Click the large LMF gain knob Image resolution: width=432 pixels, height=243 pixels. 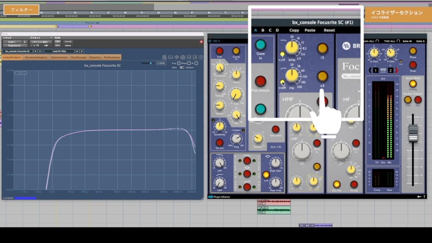[x=302, y=151]
